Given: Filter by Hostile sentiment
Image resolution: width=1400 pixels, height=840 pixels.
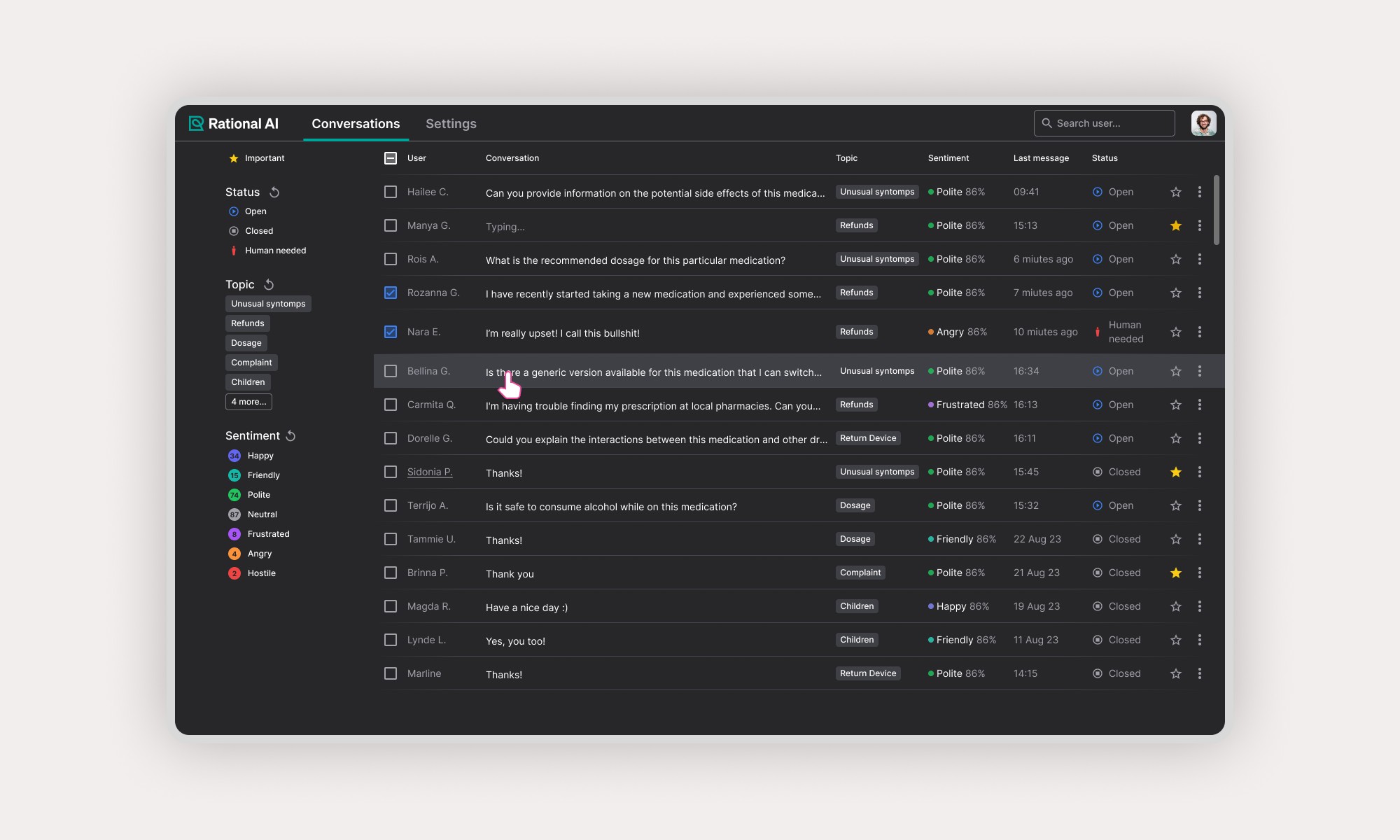Looking at the screenshot, I should click(252, 573).
